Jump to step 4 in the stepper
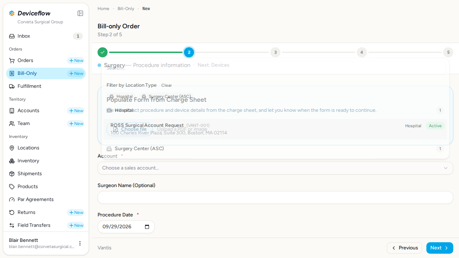Image resolution: width=459 pixels, height=258 pixels. (x=362, y=52)
